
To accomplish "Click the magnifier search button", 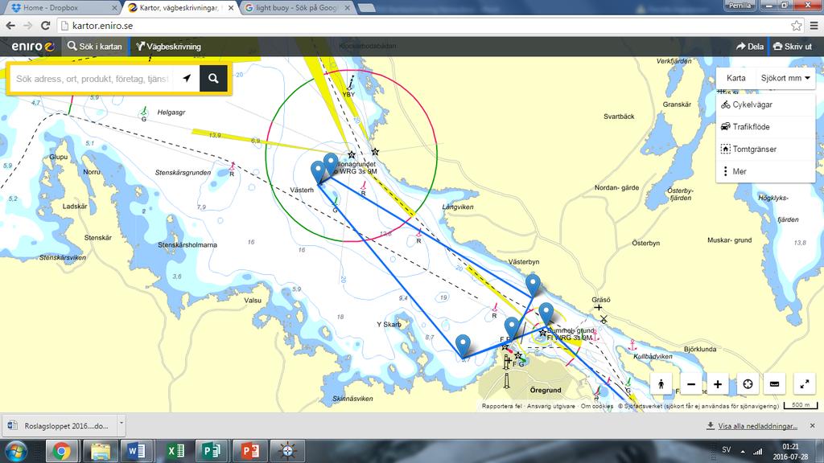I will point(213,79).
